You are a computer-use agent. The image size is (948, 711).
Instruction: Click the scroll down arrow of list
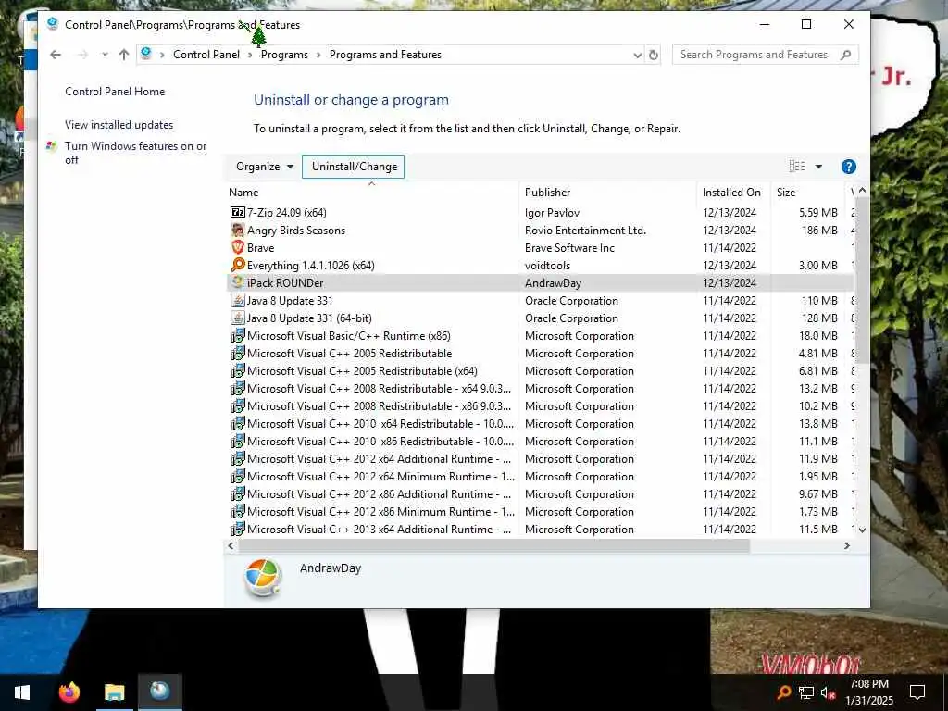pos(862,530)
